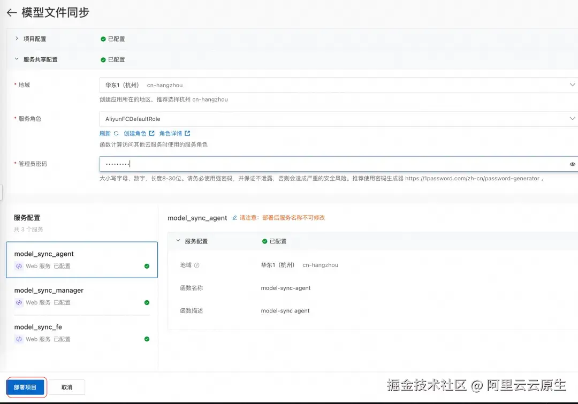选择 model_sync_fe 服务条目

(x=80, y=332)
